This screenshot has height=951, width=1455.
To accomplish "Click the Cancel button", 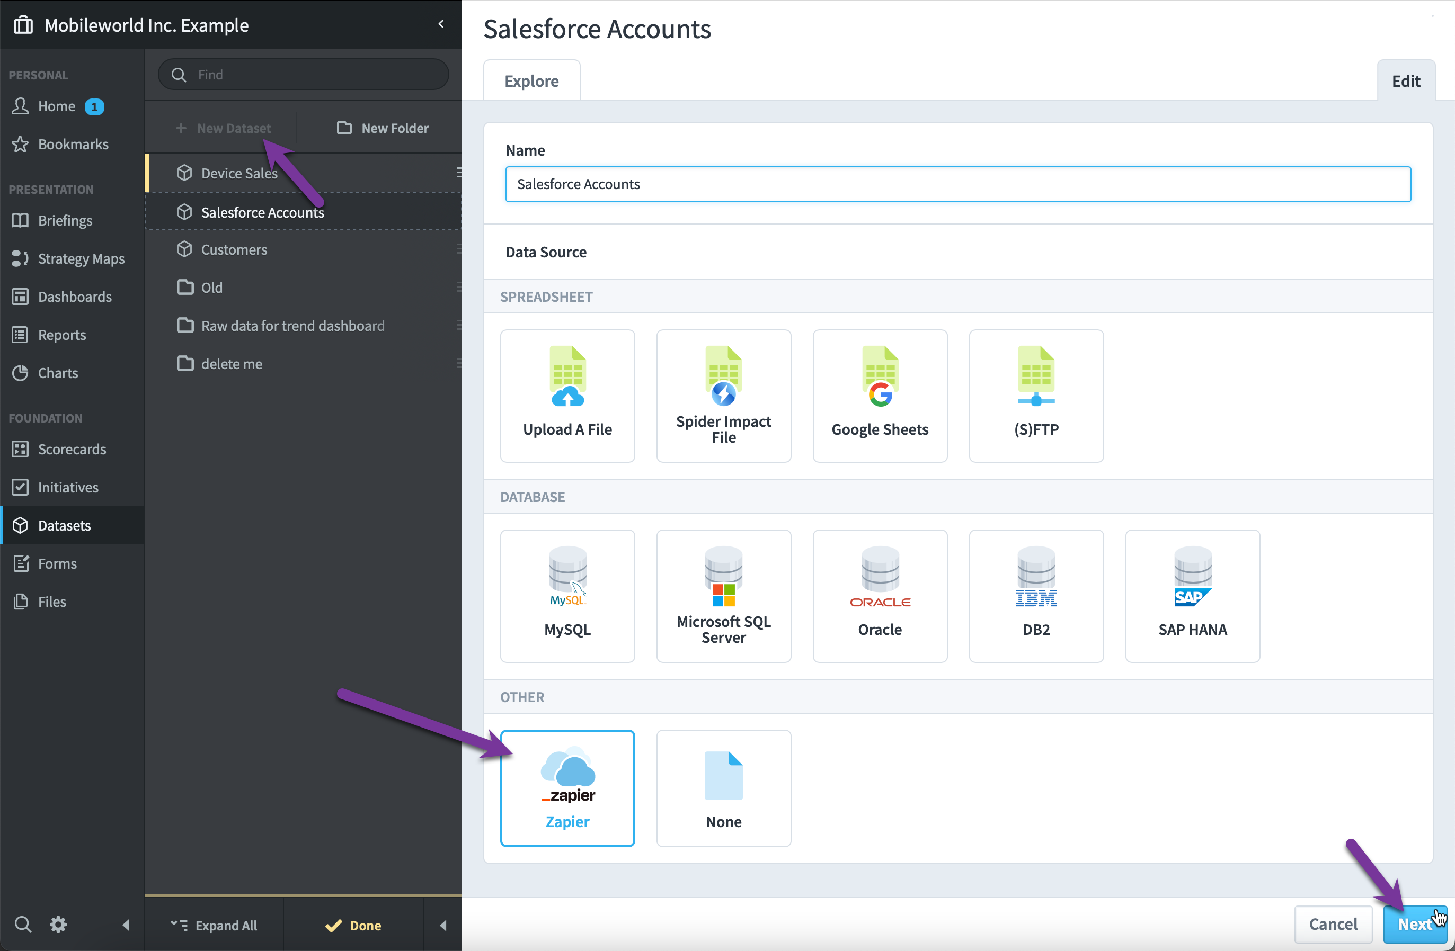I will click(1333, 924).
